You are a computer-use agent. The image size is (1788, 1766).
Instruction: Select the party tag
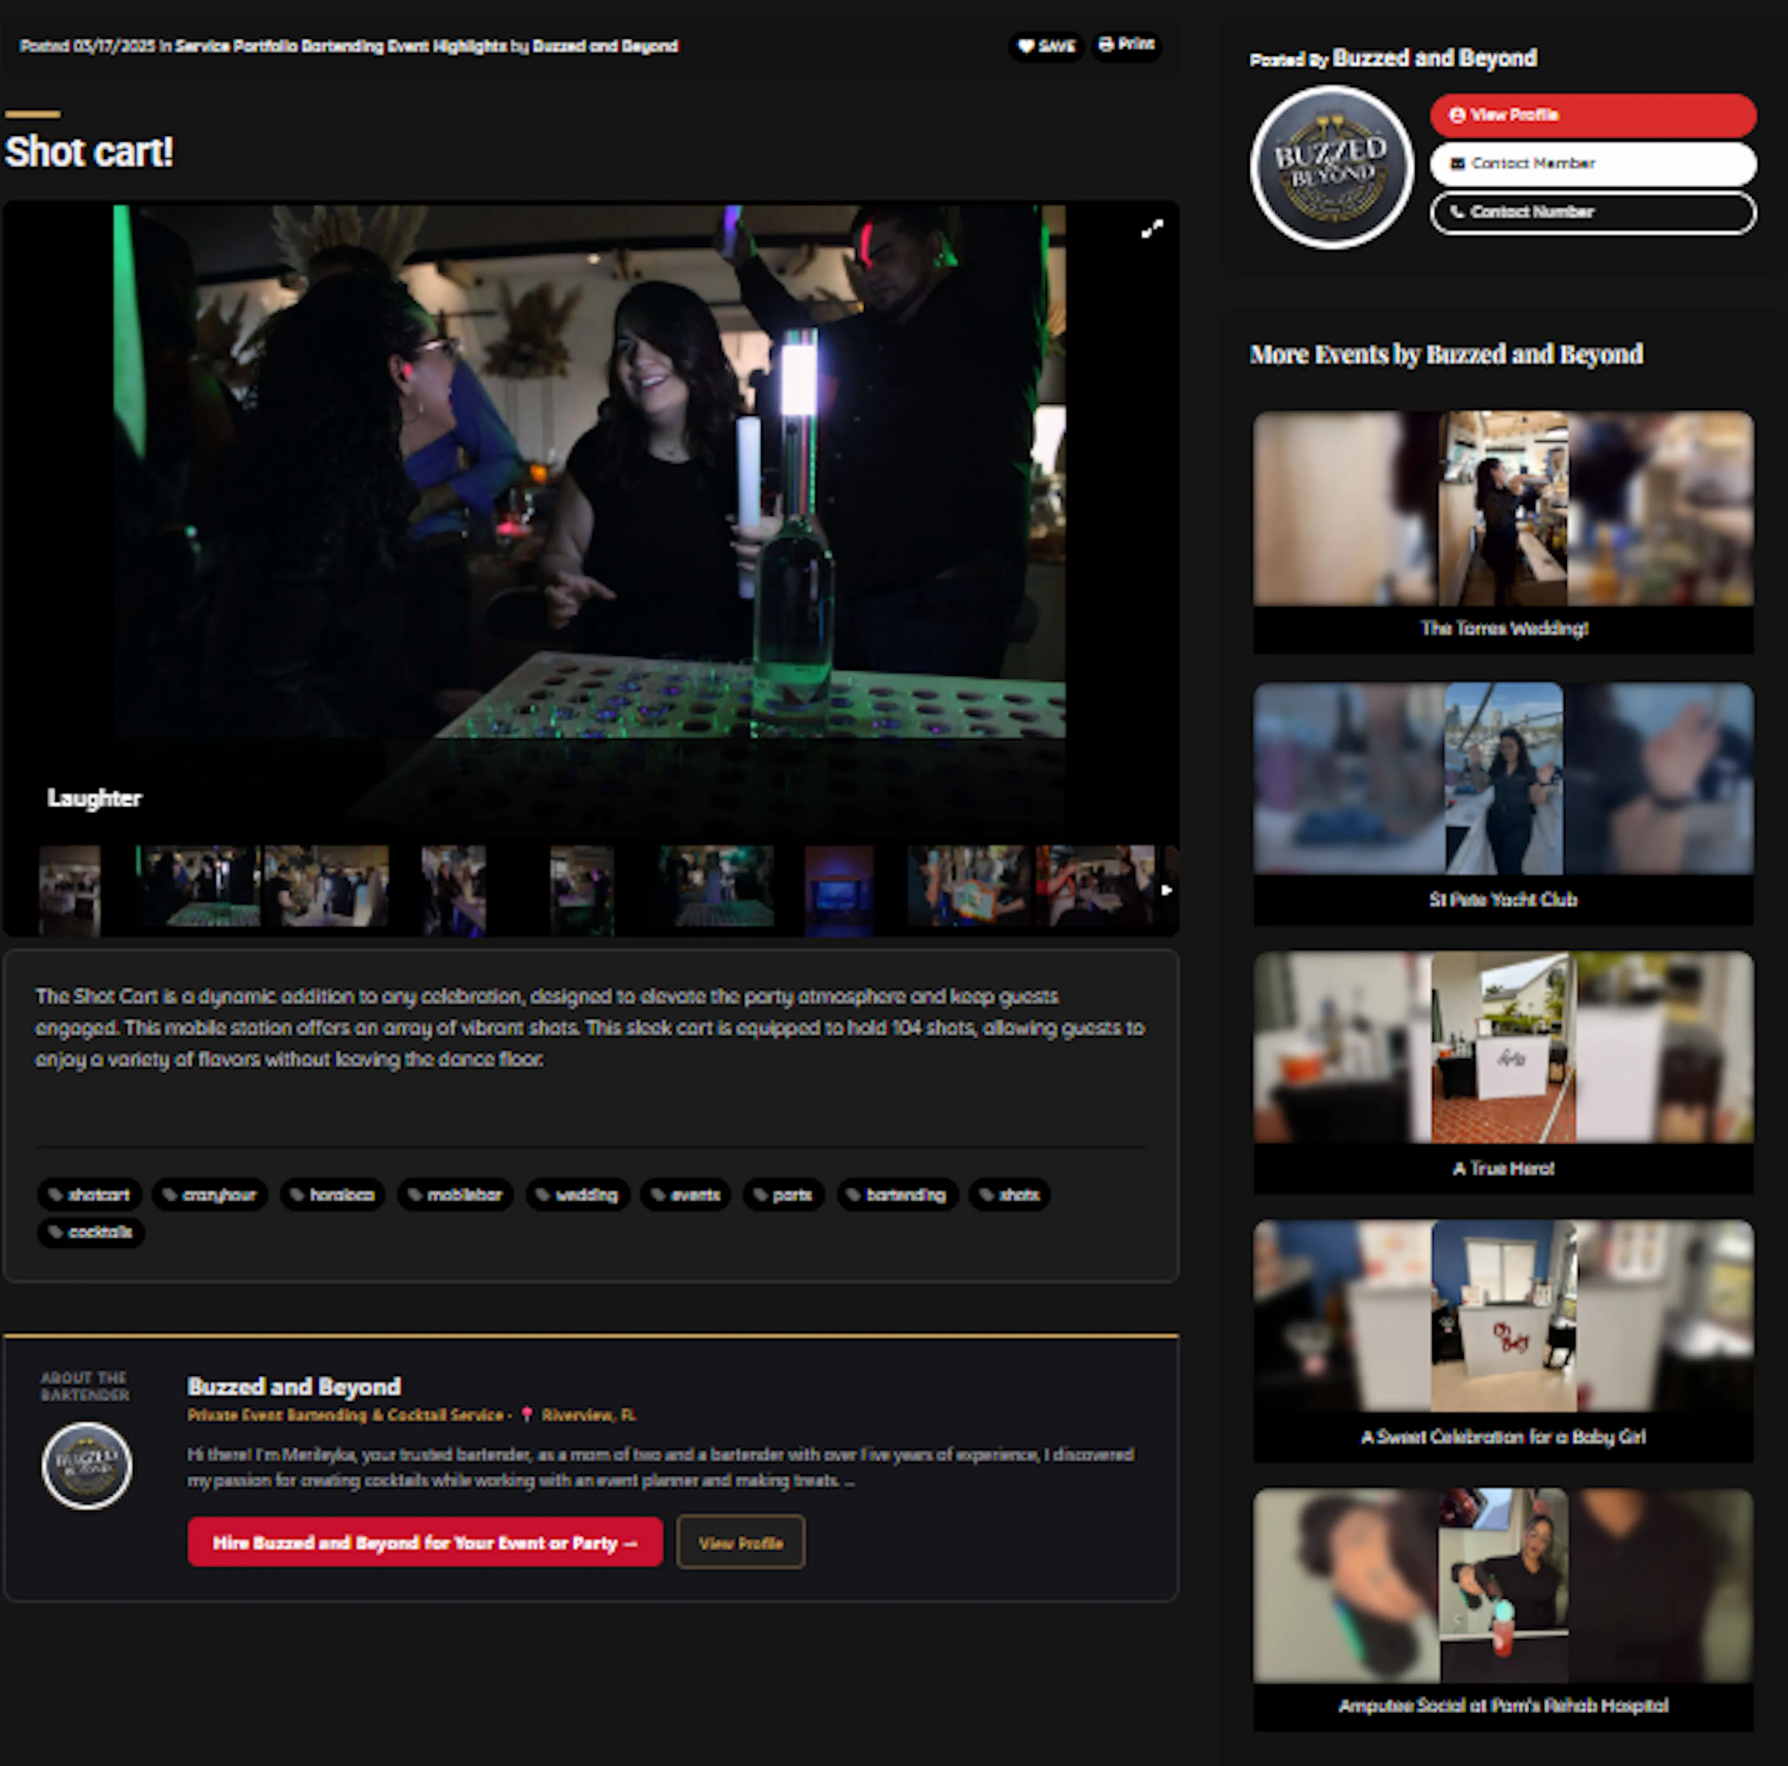pos(783,1194)
